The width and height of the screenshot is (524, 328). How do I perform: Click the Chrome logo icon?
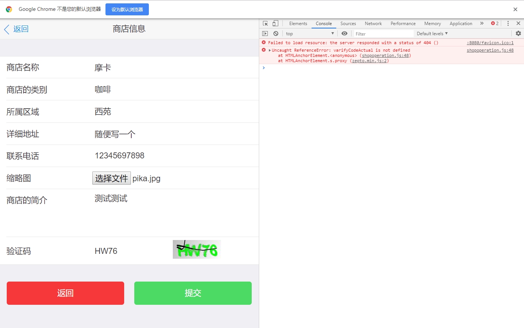coord(9,9)
